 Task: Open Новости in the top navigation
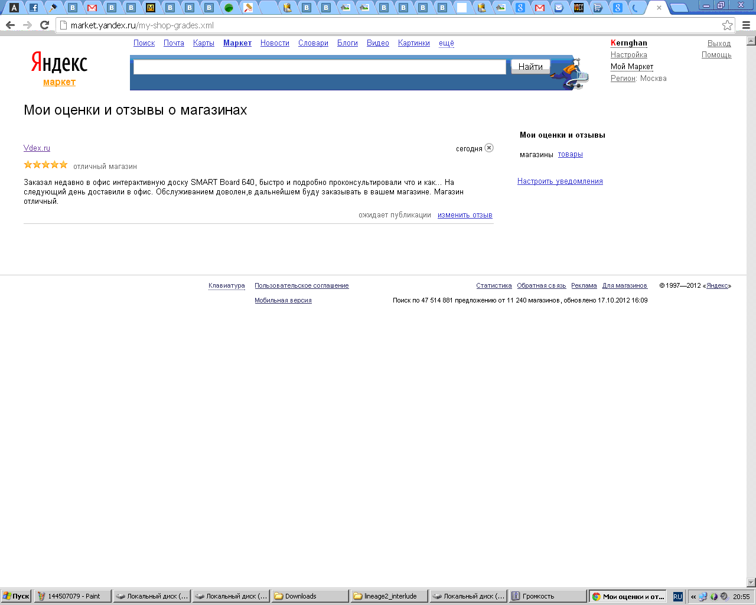[275, 43]
